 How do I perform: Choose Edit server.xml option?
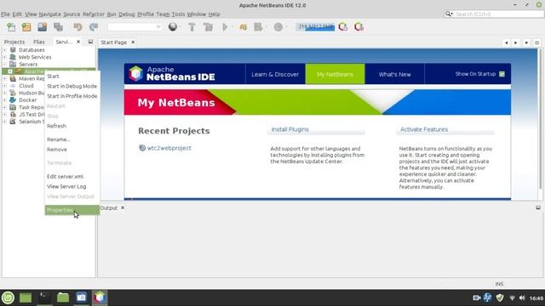tap(72, 177)
